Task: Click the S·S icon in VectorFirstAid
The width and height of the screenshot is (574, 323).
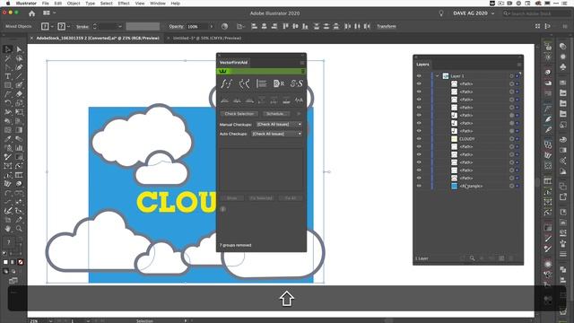Action: tap(297, 83)
